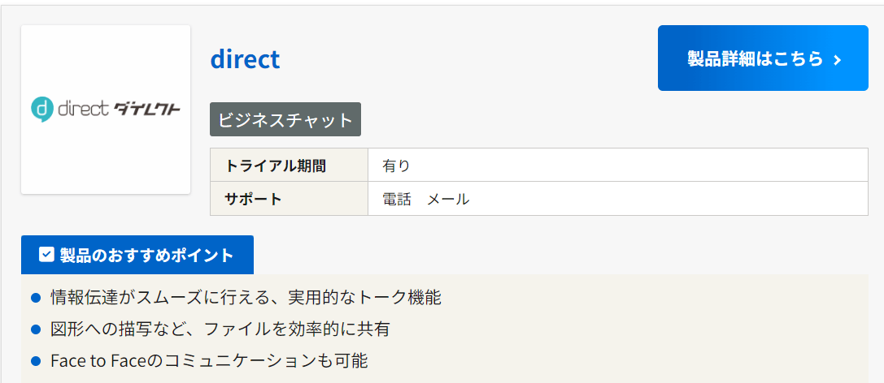Click the 有り trial value cell
This screenshot has height=383, width=884.
click(618, 166)
